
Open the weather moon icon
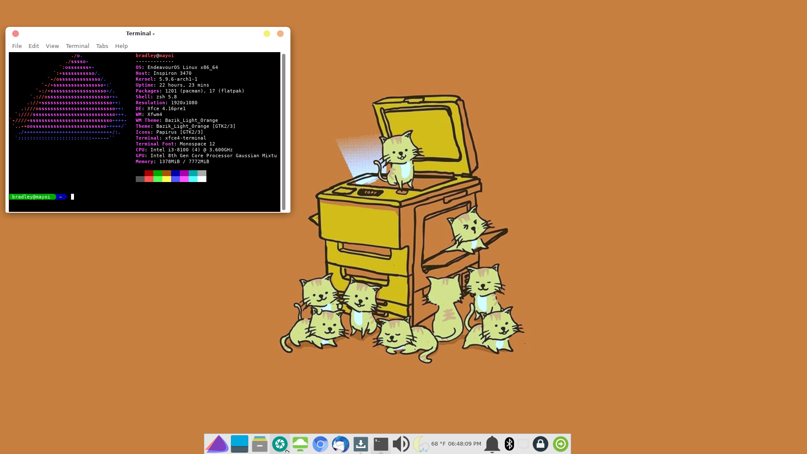(421, 444)
